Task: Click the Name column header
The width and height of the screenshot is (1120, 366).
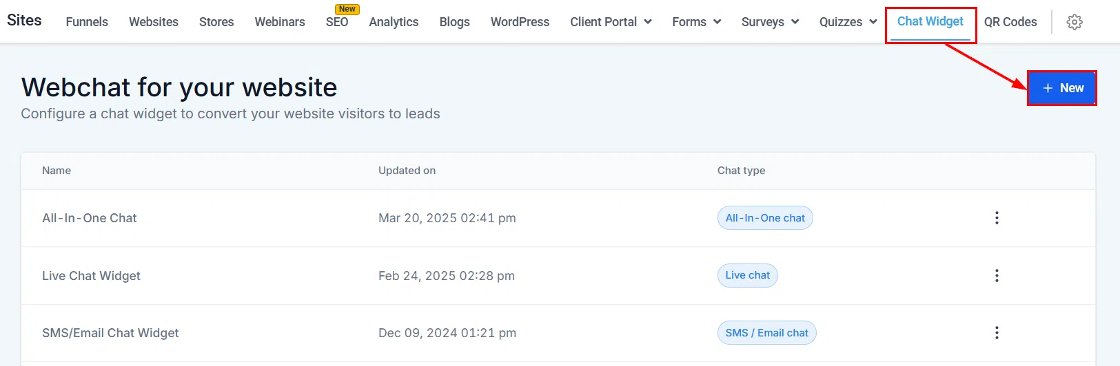Action: tap(57, 171)
